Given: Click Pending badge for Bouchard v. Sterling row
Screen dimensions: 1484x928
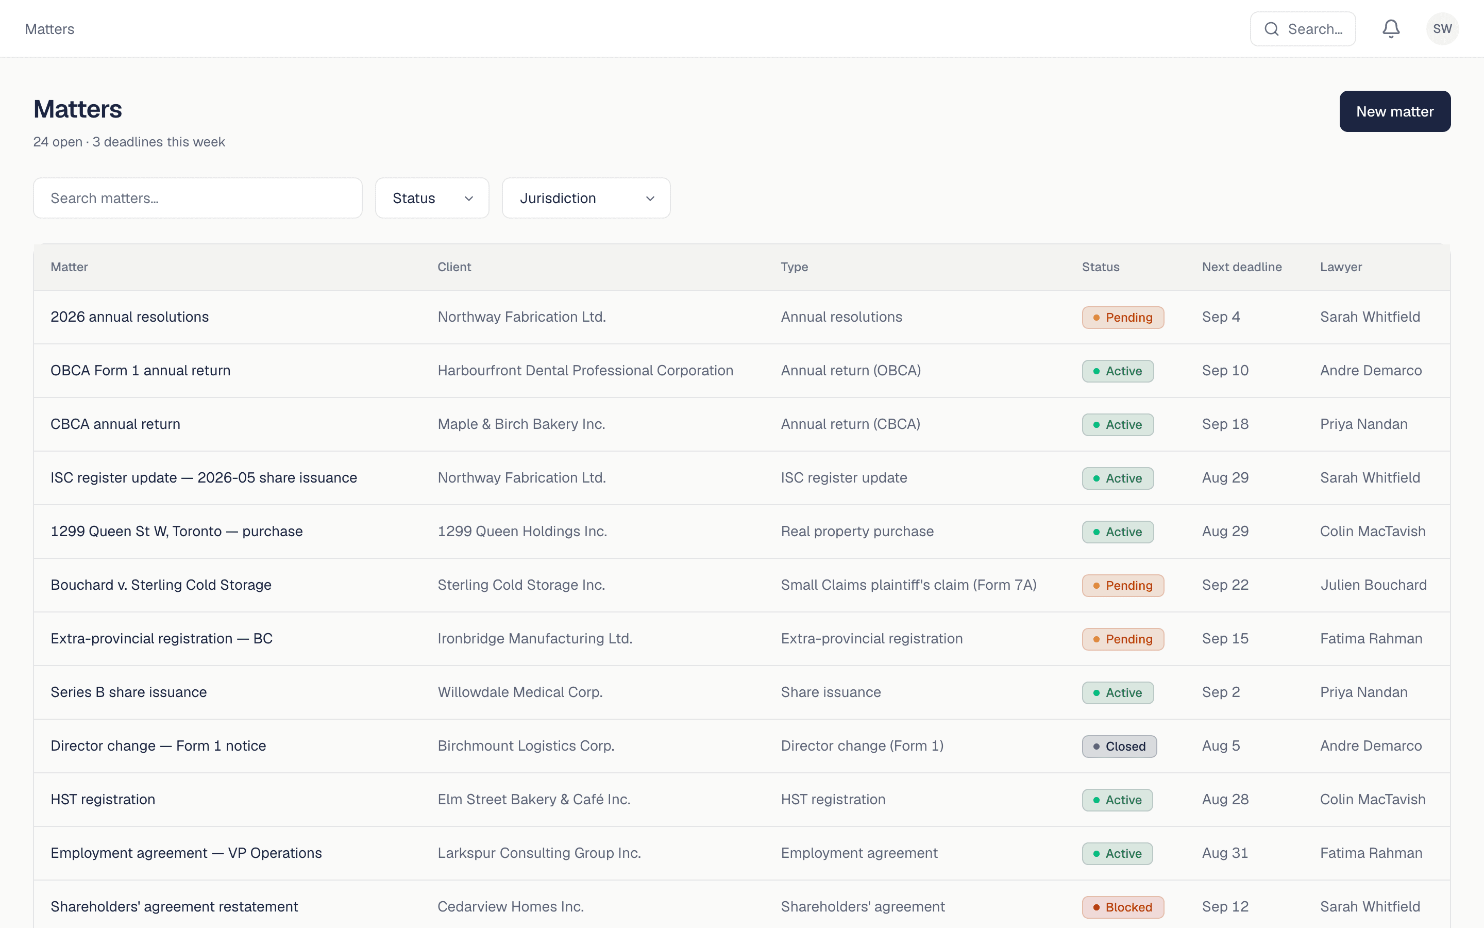Looking at the screenshot, I should (1123, 586).
